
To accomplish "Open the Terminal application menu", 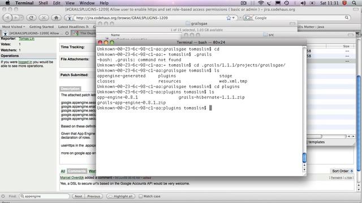I will point(24,3).
